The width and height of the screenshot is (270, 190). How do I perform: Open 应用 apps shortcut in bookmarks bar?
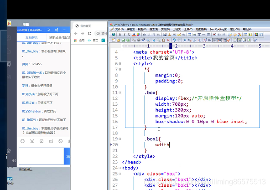click(x=79, y=40)
